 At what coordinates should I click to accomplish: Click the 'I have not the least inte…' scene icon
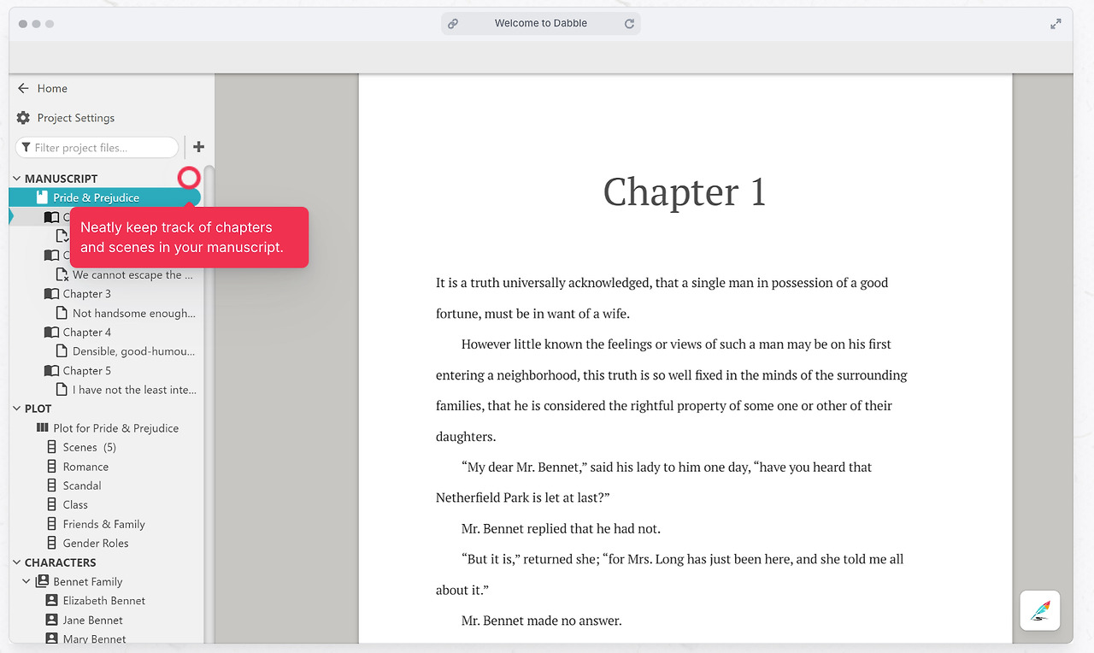tap(62, 390)
